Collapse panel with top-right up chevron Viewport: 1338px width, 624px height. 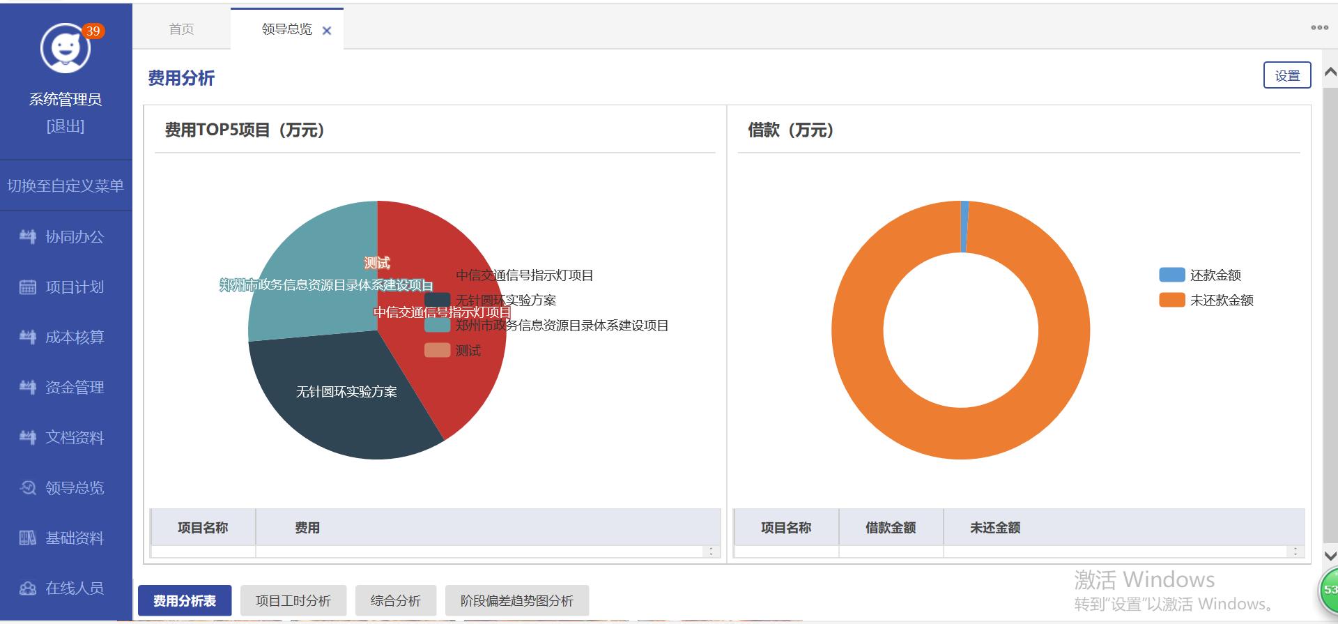pos(1330,72)
